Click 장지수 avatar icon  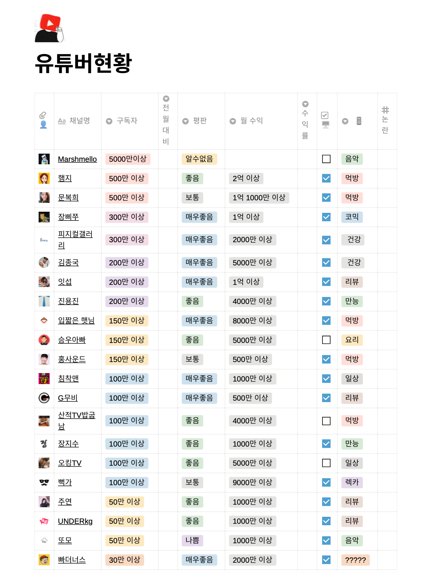(x=44, y=444)
